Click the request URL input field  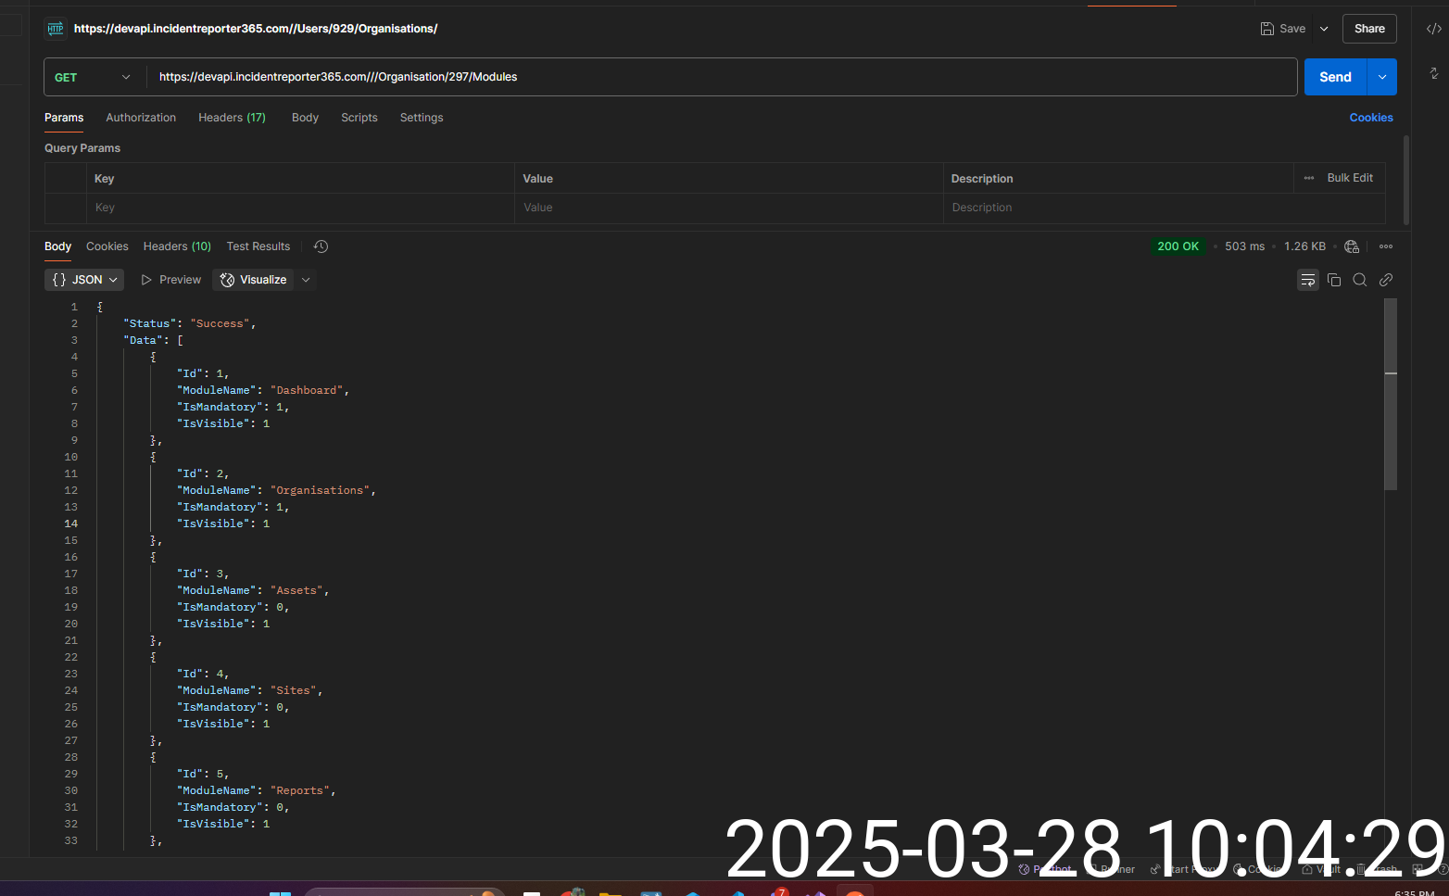[723, 77]
